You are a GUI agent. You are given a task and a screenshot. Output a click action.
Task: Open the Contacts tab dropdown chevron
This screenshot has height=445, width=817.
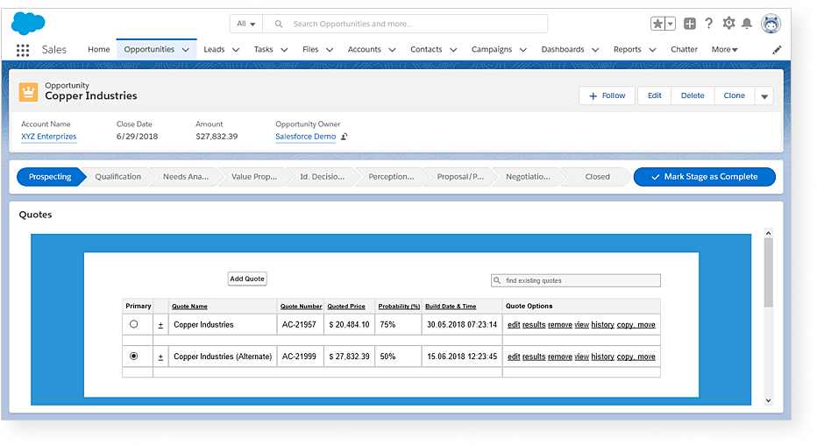pyautogui.click(x=453, y=50)
